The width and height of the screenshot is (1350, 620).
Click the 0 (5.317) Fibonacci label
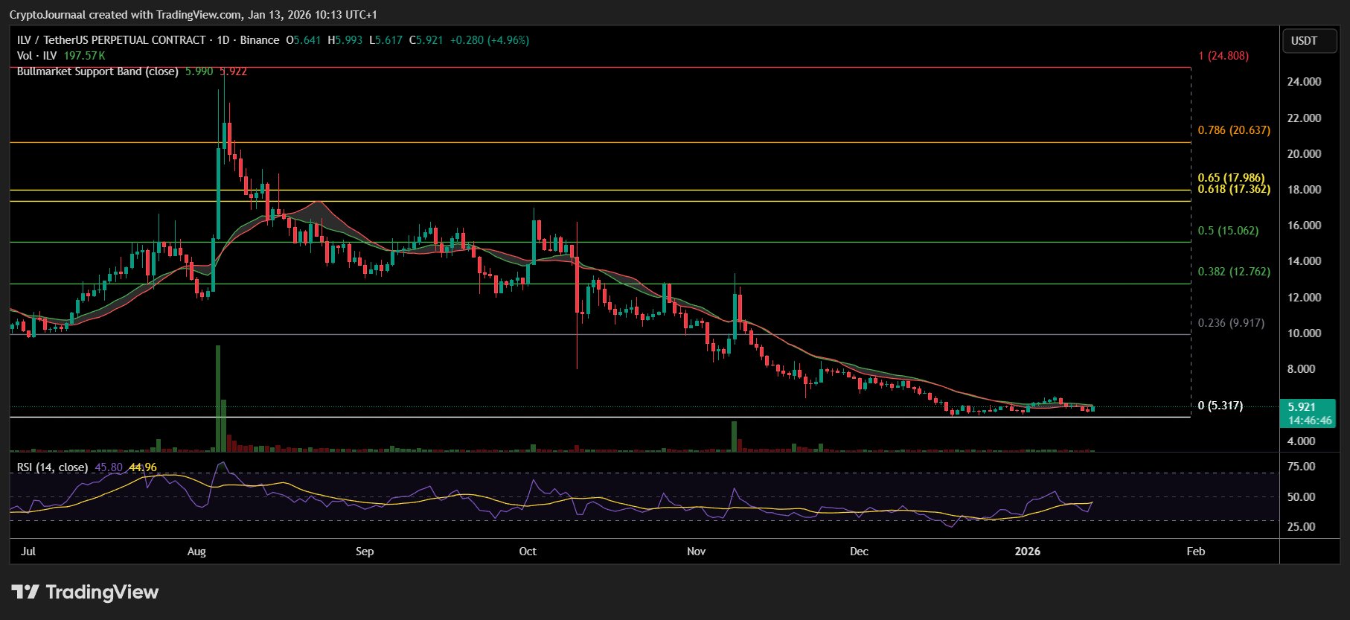pos(1220,406)
